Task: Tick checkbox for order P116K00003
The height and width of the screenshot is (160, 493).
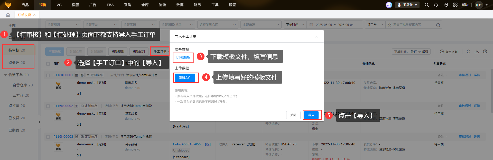Action: tap(48, 137)
